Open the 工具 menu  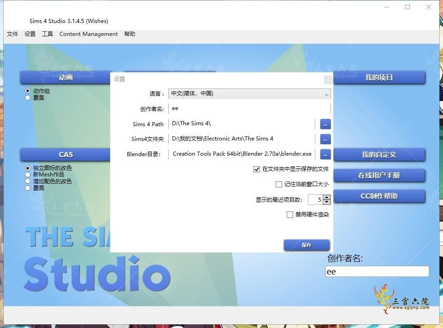[47, 34]
